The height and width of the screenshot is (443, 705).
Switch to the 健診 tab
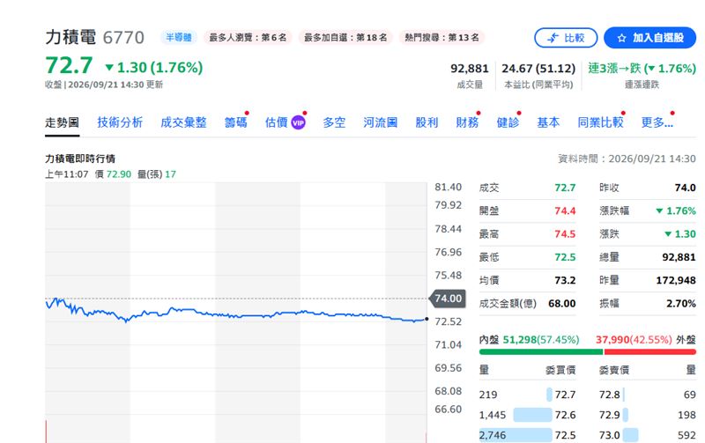pos(508,122)
